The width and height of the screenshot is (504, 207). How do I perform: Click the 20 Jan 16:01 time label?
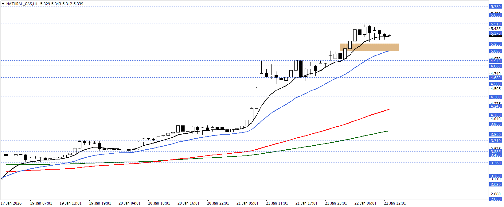click(188, 203)
